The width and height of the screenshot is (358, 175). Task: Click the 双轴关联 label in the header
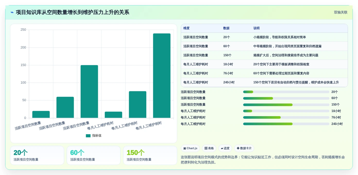(340, 12)
